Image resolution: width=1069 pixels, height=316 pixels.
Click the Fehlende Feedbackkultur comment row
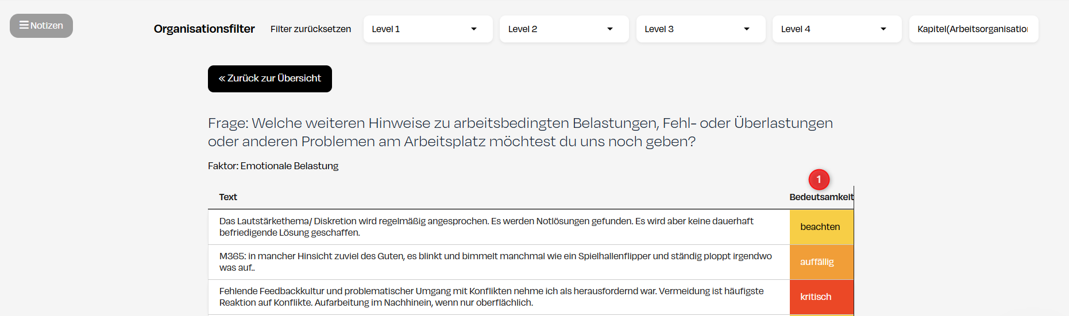[x=491, y=297]
